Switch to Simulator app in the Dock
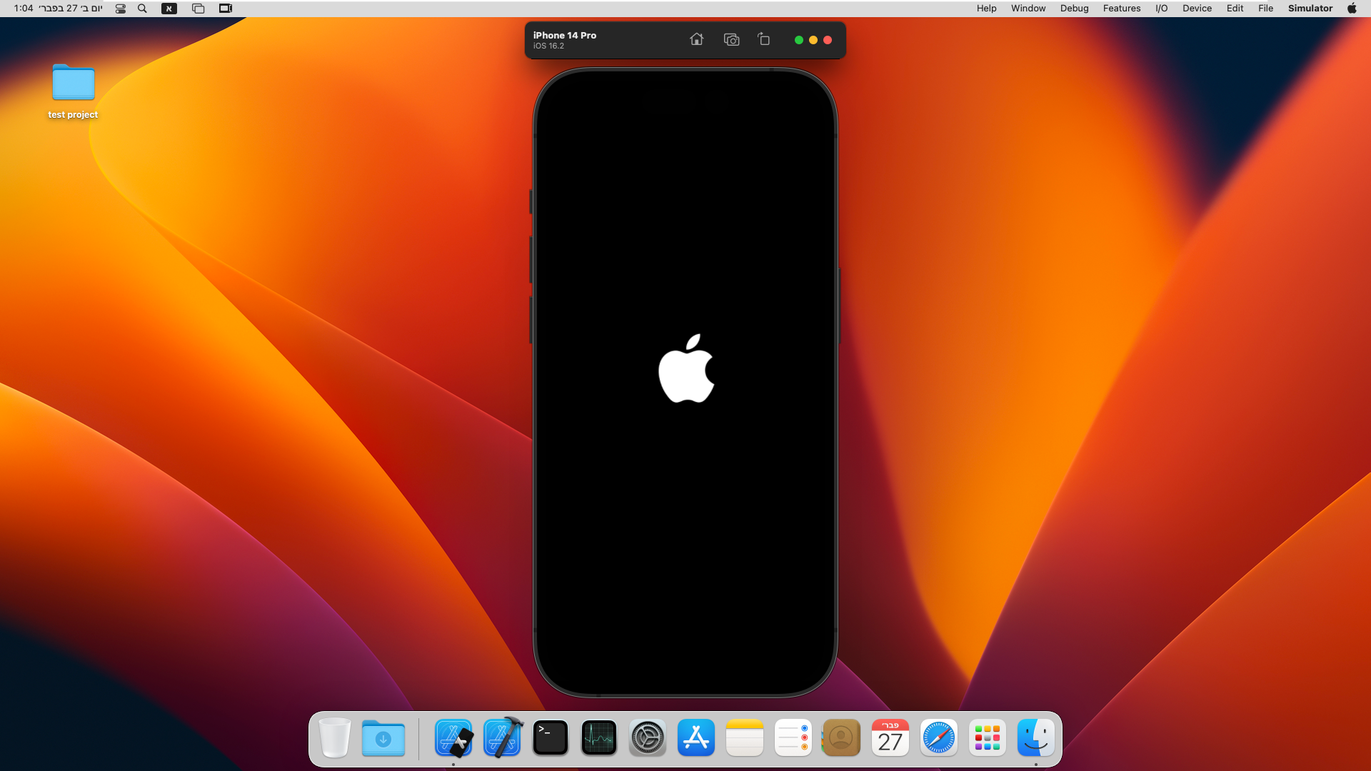1371x771 pixels. click(453, 738)
